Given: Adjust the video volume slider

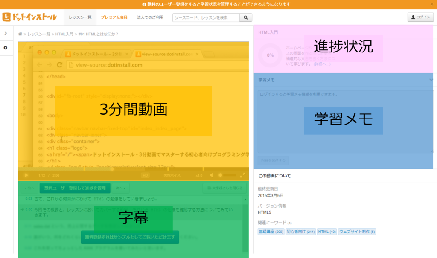Looking at the screenshot, I should (x=227, y=175).
